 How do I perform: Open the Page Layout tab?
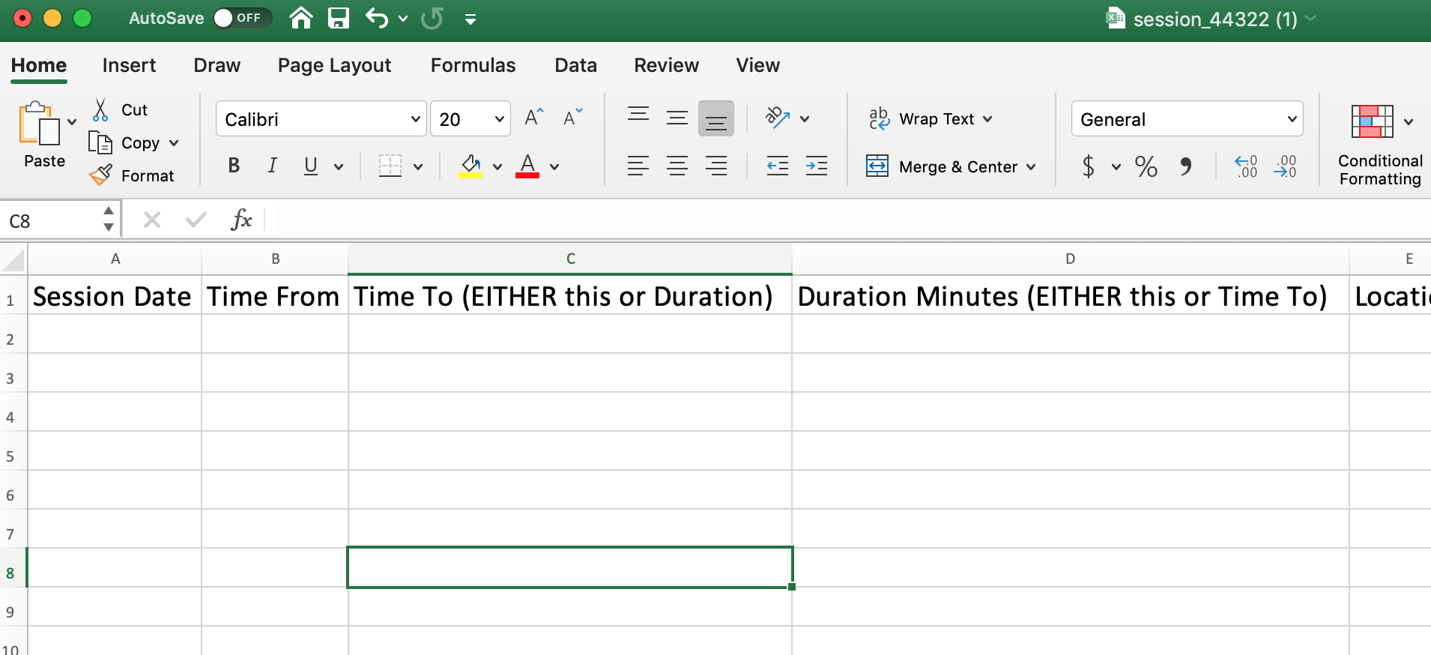[334, 65]
